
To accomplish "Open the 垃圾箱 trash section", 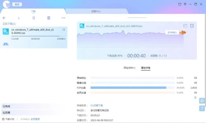I will coord(7,113).
